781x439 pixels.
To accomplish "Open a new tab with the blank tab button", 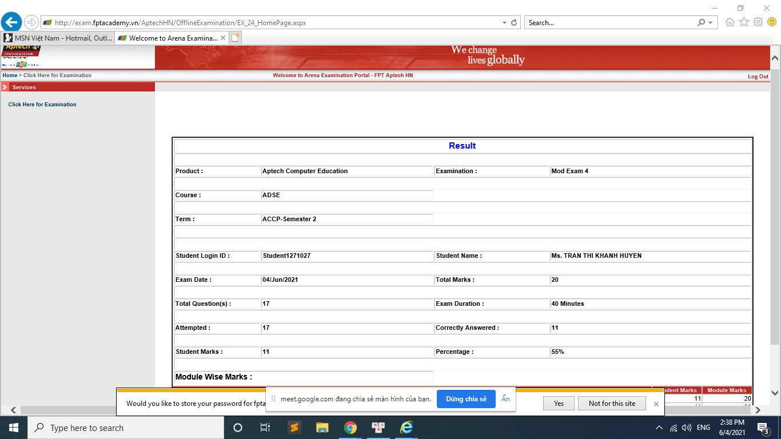I will [x=236, y=38].
